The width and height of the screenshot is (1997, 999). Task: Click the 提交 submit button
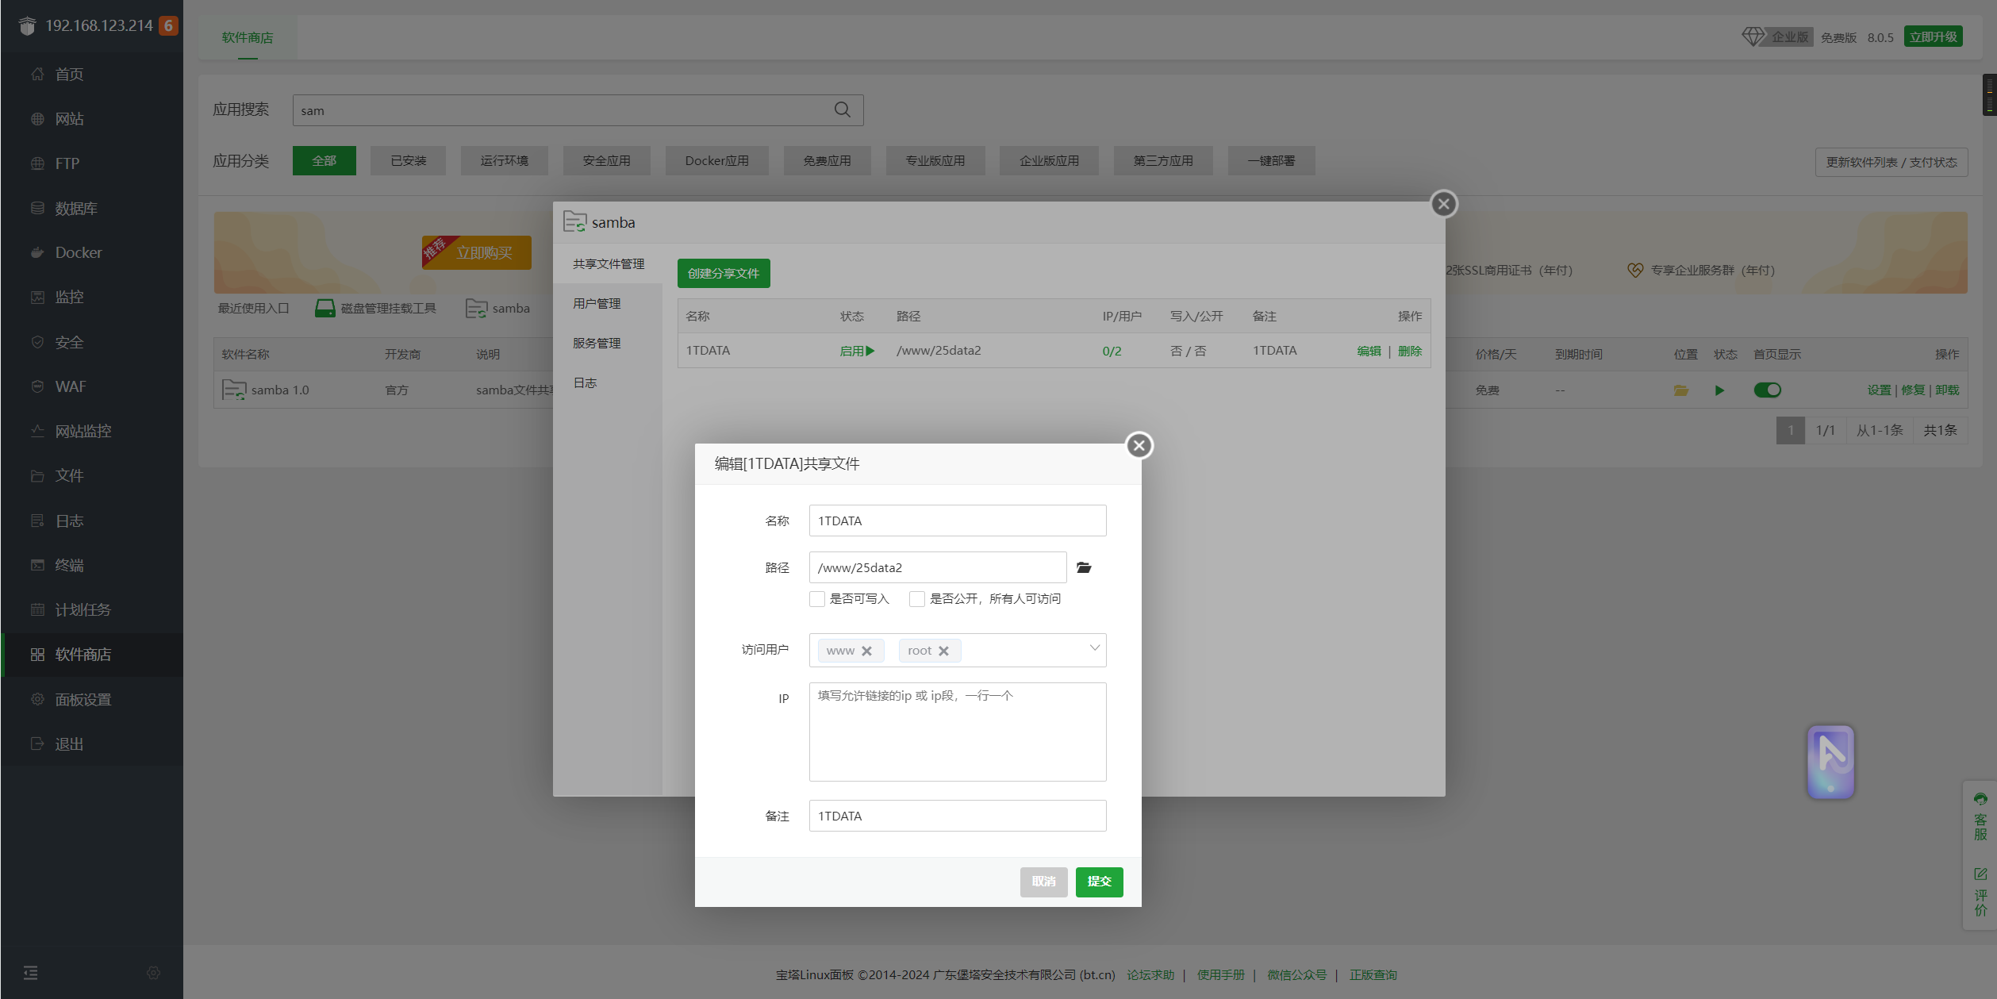click(x=1099, y=882)
